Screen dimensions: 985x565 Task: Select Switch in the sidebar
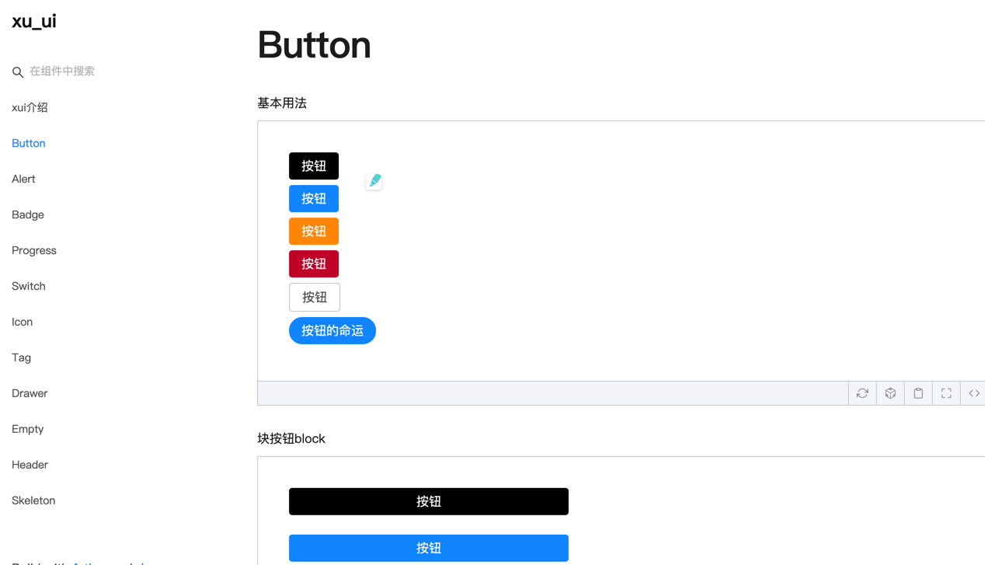click(29, 286)
